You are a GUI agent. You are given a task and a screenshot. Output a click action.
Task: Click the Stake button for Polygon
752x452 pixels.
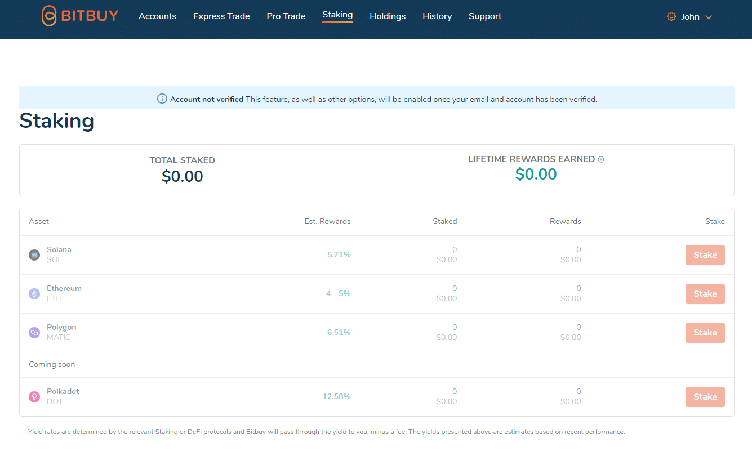[705, 333]
